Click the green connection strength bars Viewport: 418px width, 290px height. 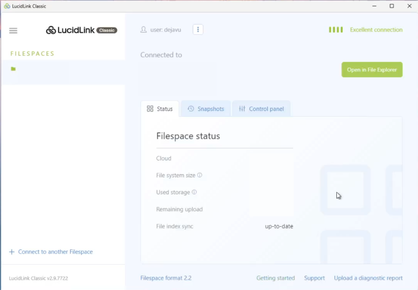[336, 30]
